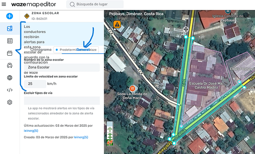
Task: Click Soda La Fonda de Doña Maco label
Action: 132,96
